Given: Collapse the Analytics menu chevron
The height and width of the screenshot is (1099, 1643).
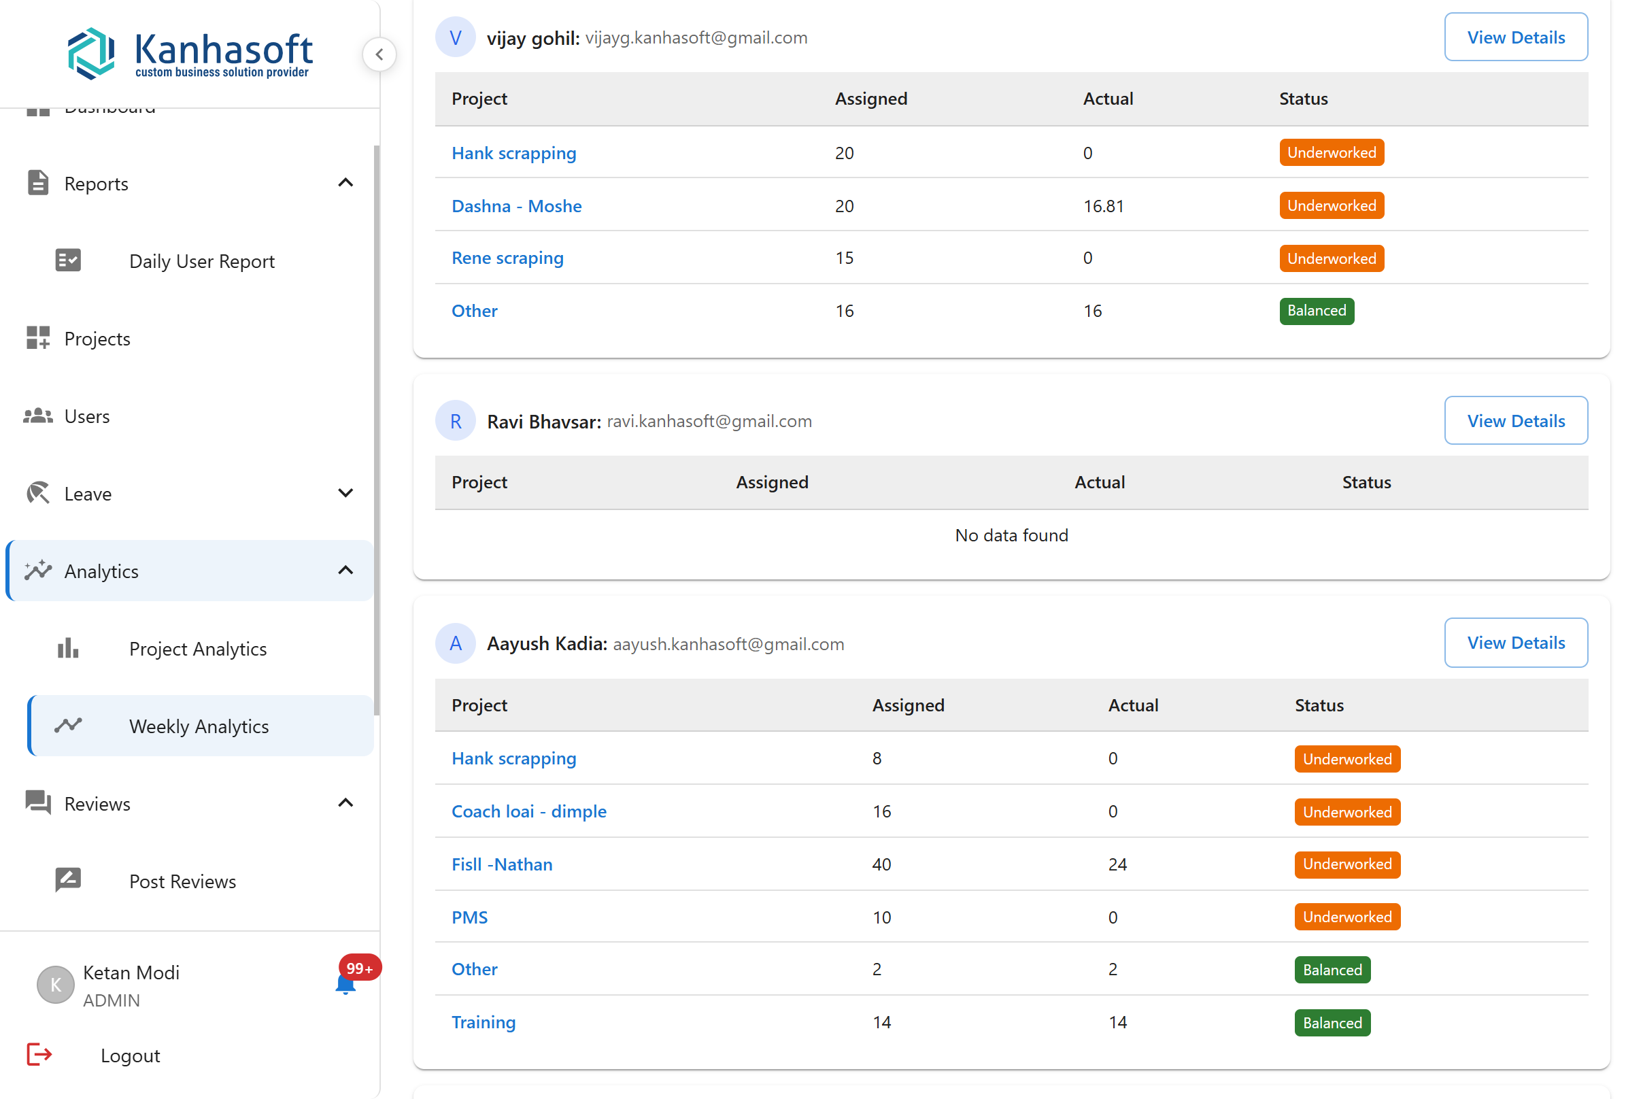Looking at the screenshot, I should [x=345, y=570].
